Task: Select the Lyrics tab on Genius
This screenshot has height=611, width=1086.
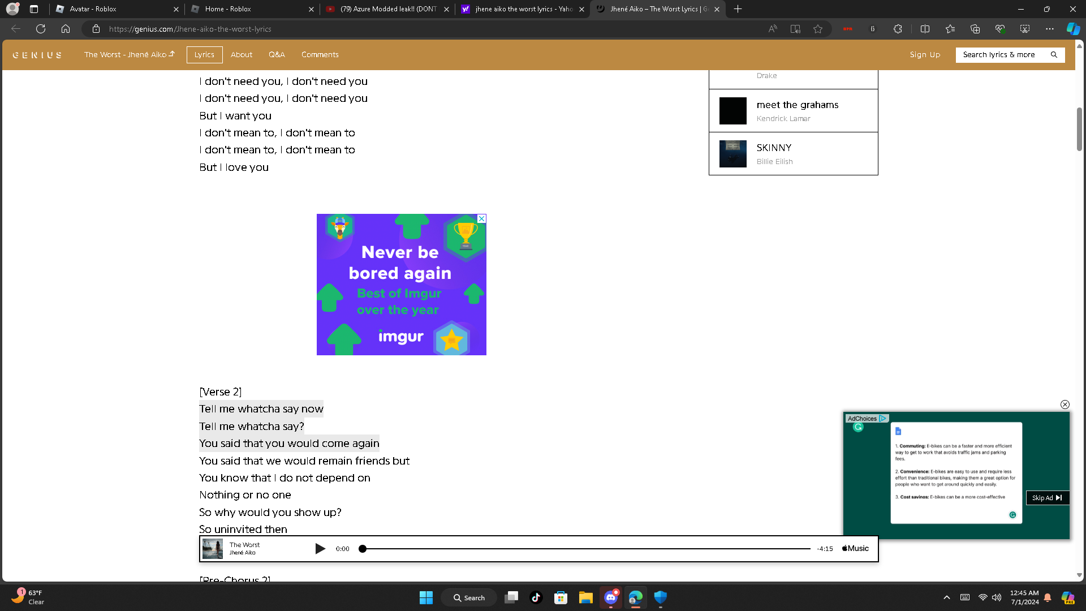Action: tap(204, 55)
